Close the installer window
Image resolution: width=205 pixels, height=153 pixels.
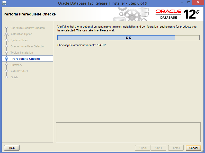pyautogui.click(x=198, y=2)
